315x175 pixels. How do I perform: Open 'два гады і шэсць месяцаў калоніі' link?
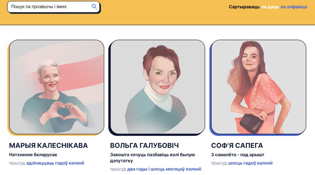pos(164,169)
